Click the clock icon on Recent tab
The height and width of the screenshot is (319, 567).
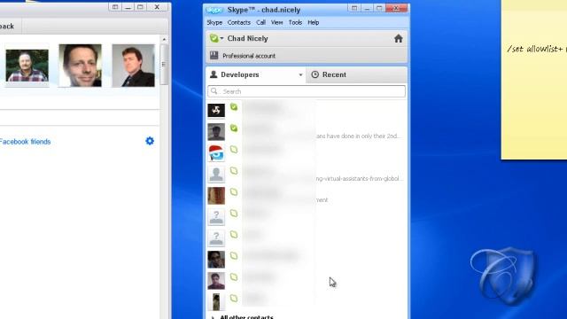point(315,74)
